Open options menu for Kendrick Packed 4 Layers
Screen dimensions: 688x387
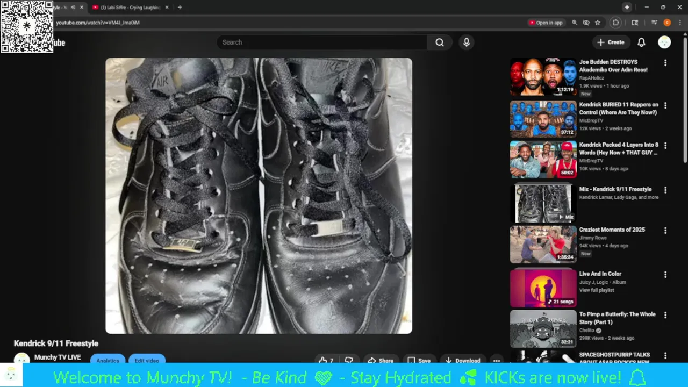point(665,146)
